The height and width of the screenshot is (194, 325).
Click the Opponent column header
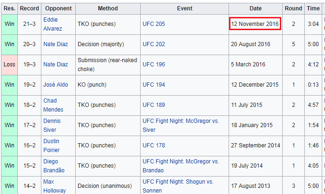(x=57, y=8)
